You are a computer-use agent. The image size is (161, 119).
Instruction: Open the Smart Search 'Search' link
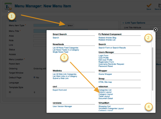[56, 38]
